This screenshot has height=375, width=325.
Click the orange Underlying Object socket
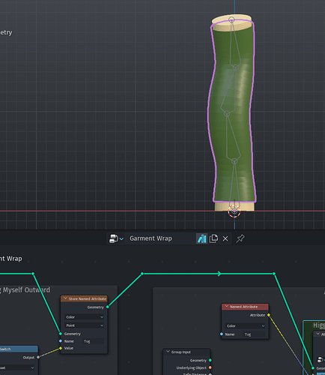210,367
